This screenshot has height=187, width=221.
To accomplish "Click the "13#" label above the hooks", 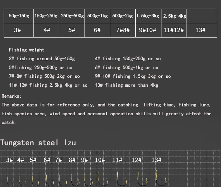I will point(156,160).
